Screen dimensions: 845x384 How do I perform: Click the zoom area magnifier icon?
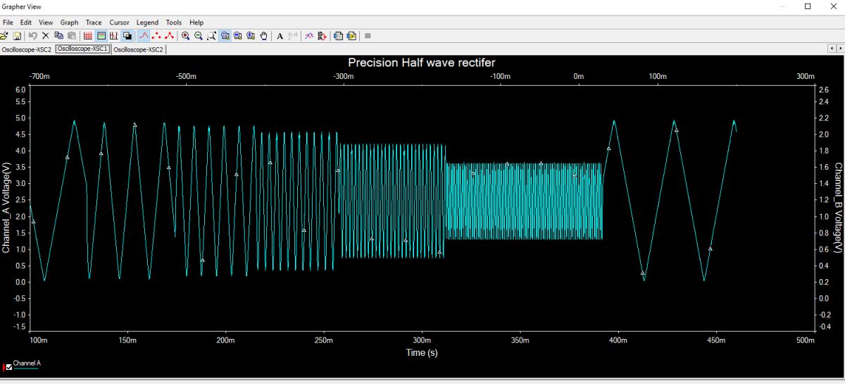pyautogui.click(x=211, y=35)
